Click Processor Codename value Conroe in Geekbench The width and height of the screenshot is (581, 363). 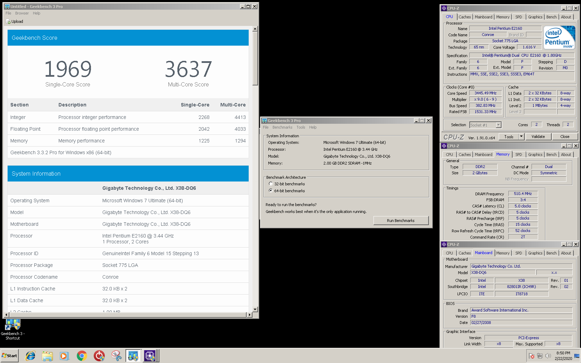110,277
